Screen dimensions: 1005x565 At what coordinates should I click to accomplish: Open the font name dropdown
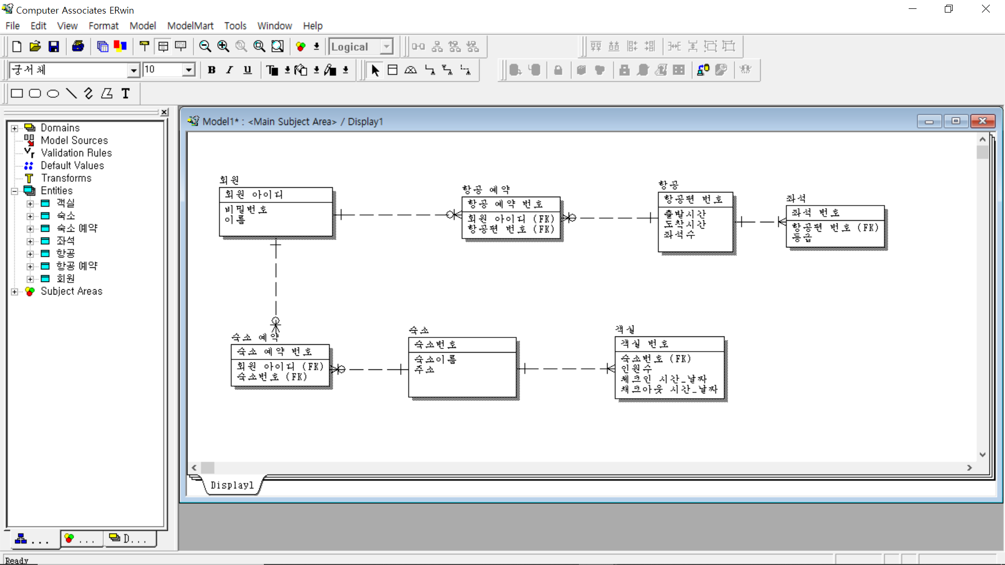133,70
